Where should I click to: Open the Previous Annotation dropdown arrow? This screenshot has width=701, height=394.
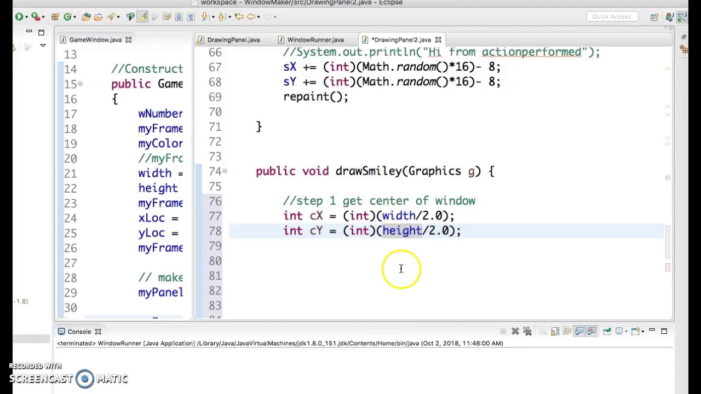click(x=229, y=17)
